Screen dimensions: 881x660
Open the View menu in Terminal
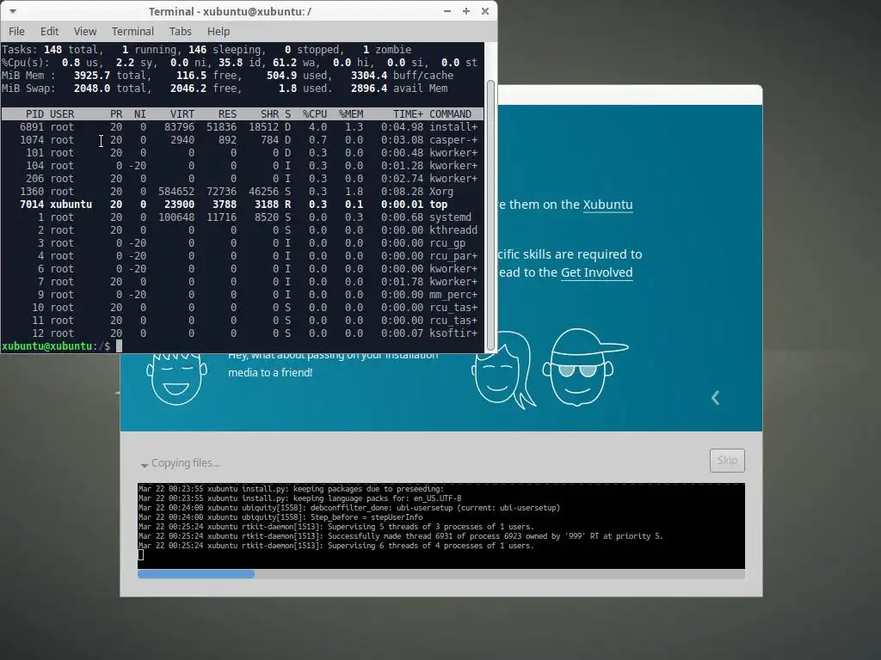85,32
